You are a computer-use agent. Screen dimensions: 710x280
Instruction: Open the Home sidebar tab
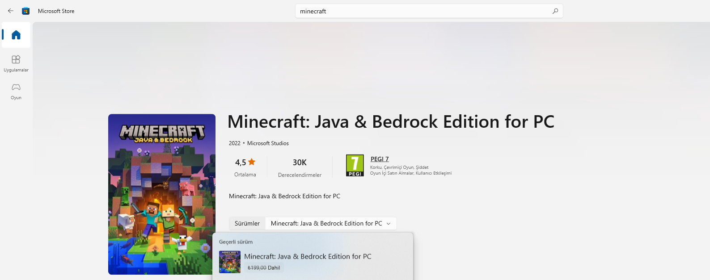[16, 35]
